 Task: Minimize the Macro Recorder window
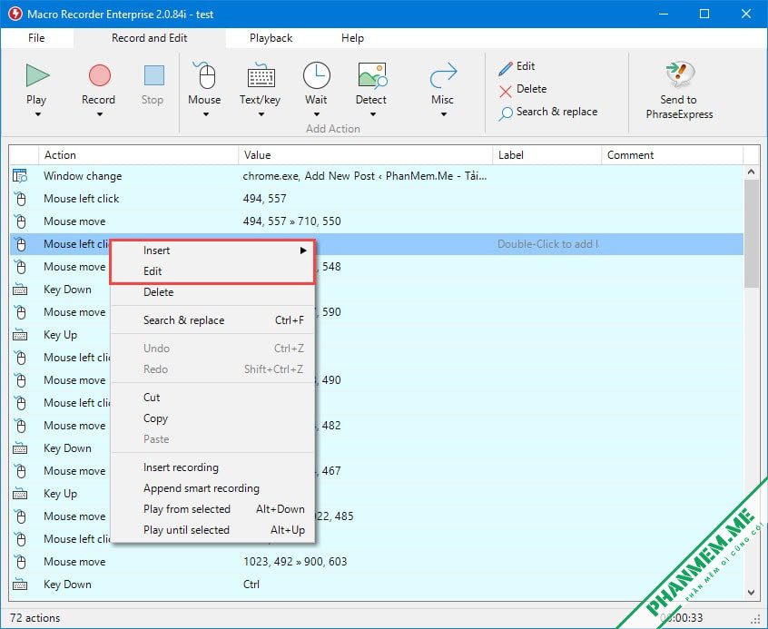click(664, 14)
